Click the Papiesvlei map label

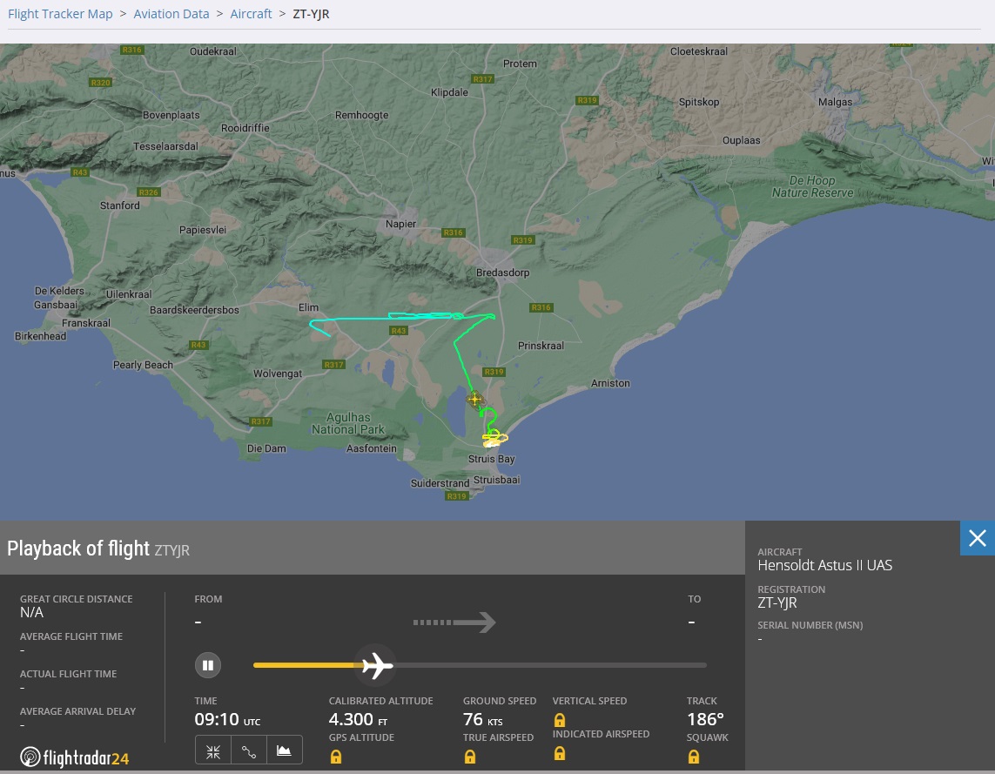coord(203,231)
